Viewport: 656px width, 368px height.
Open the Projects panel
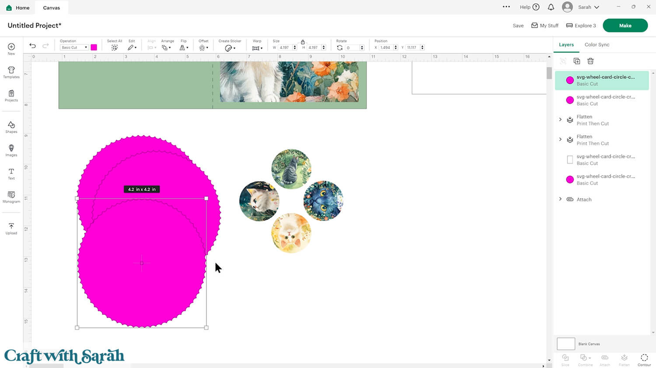[x=11, y=96]
